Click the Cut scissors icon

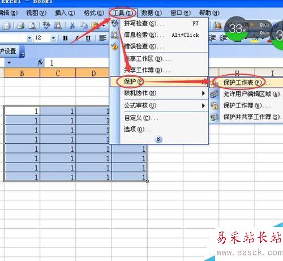click(72, 25)
